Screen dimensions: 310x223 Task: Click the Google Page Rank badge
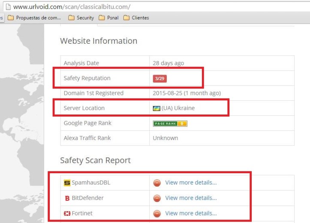point(170,124)
